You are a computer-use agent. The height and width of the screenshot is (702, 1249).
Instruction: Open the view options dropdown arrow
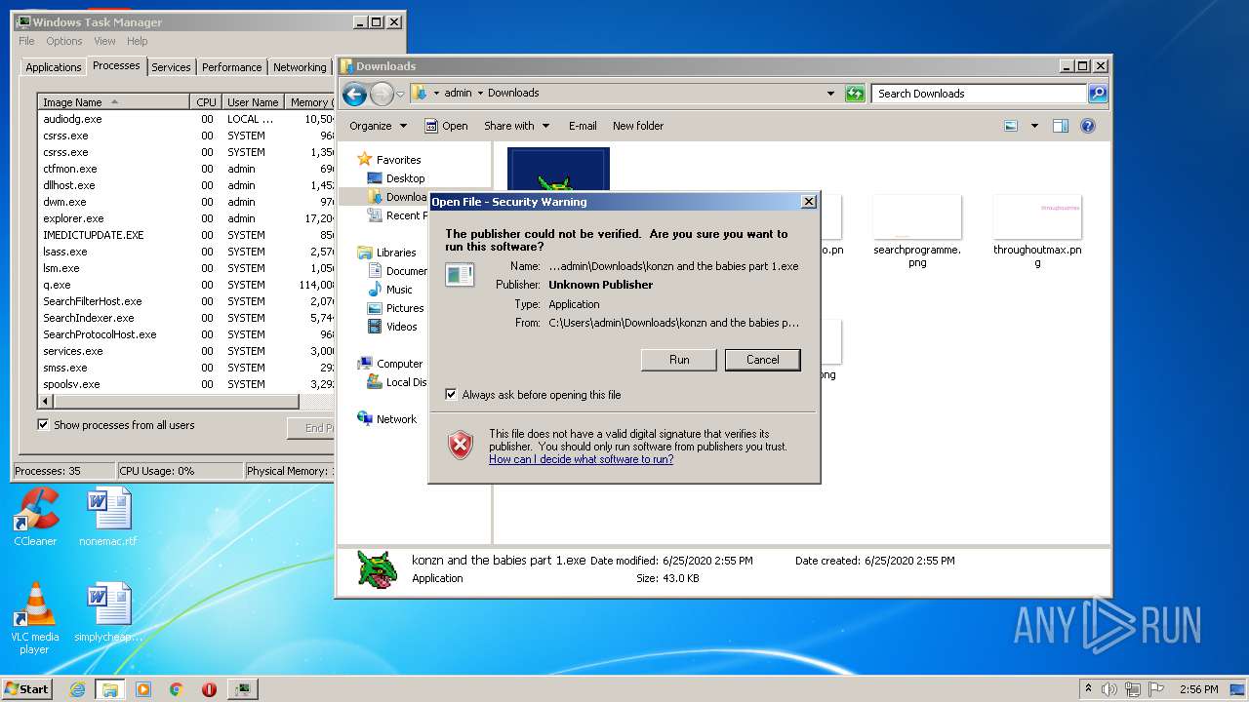pyautogui.click(x=1034, y=126)
